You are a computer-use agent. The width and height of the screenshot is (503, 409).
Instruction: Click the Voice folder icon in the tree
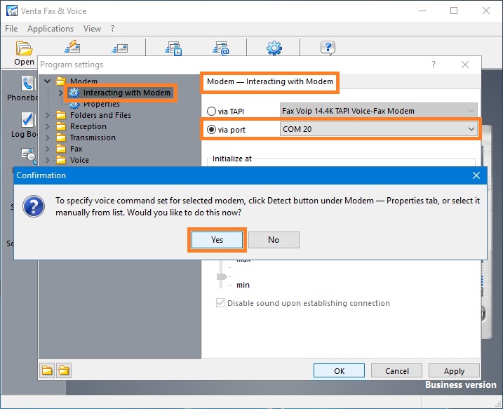click(x=61, y=160)
